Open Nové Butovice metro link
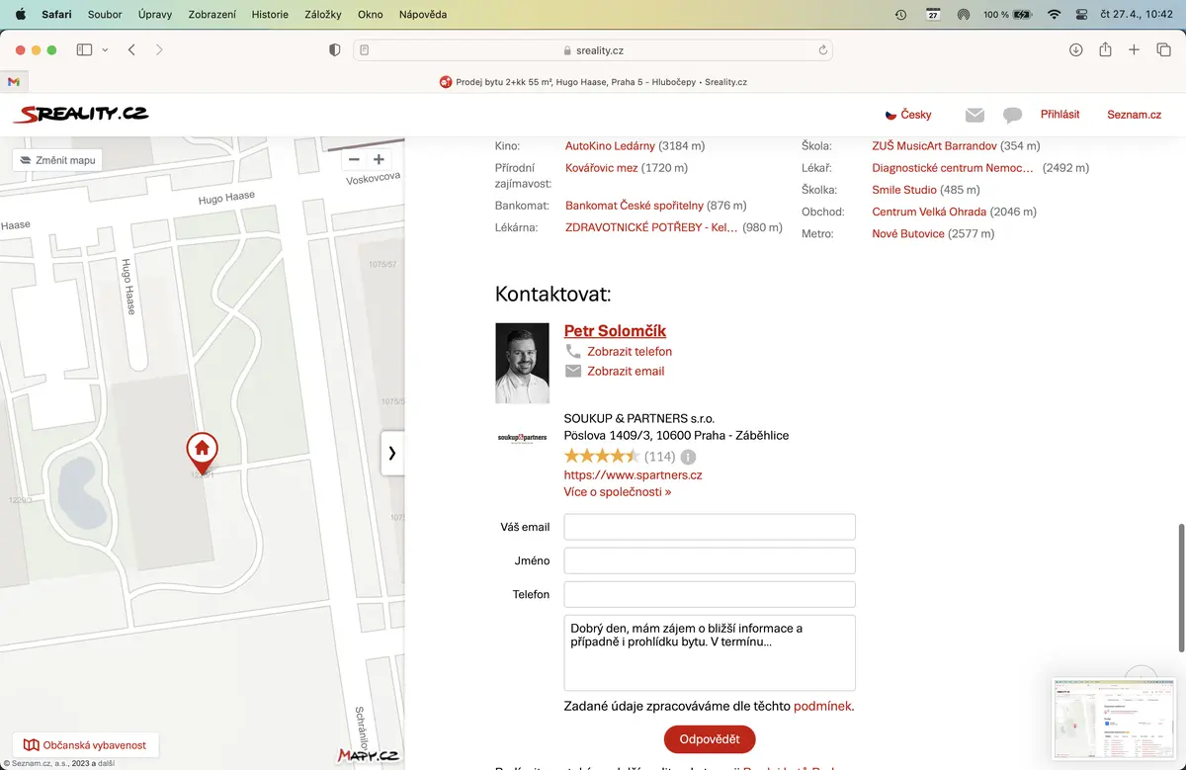This screenshot has height=770, width=1186. click(x=908, y=234)
